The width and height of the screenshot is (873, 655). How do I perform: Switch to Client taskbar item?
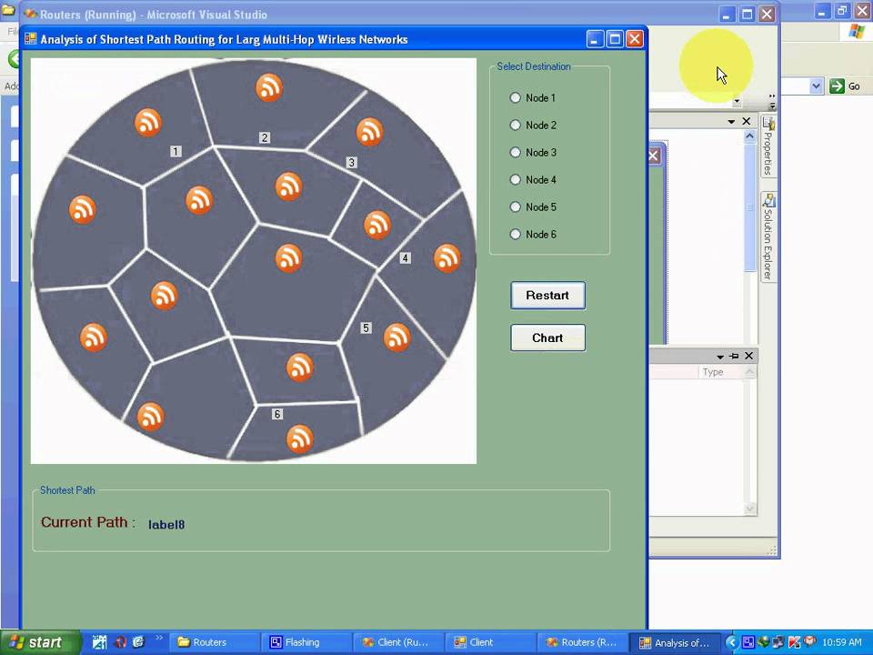click(491, 643)
